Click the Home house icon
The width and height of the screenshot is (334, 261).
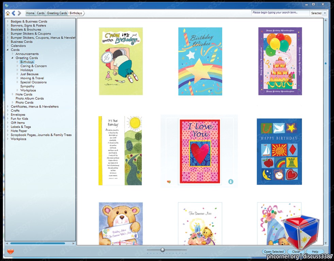point(8,13)
